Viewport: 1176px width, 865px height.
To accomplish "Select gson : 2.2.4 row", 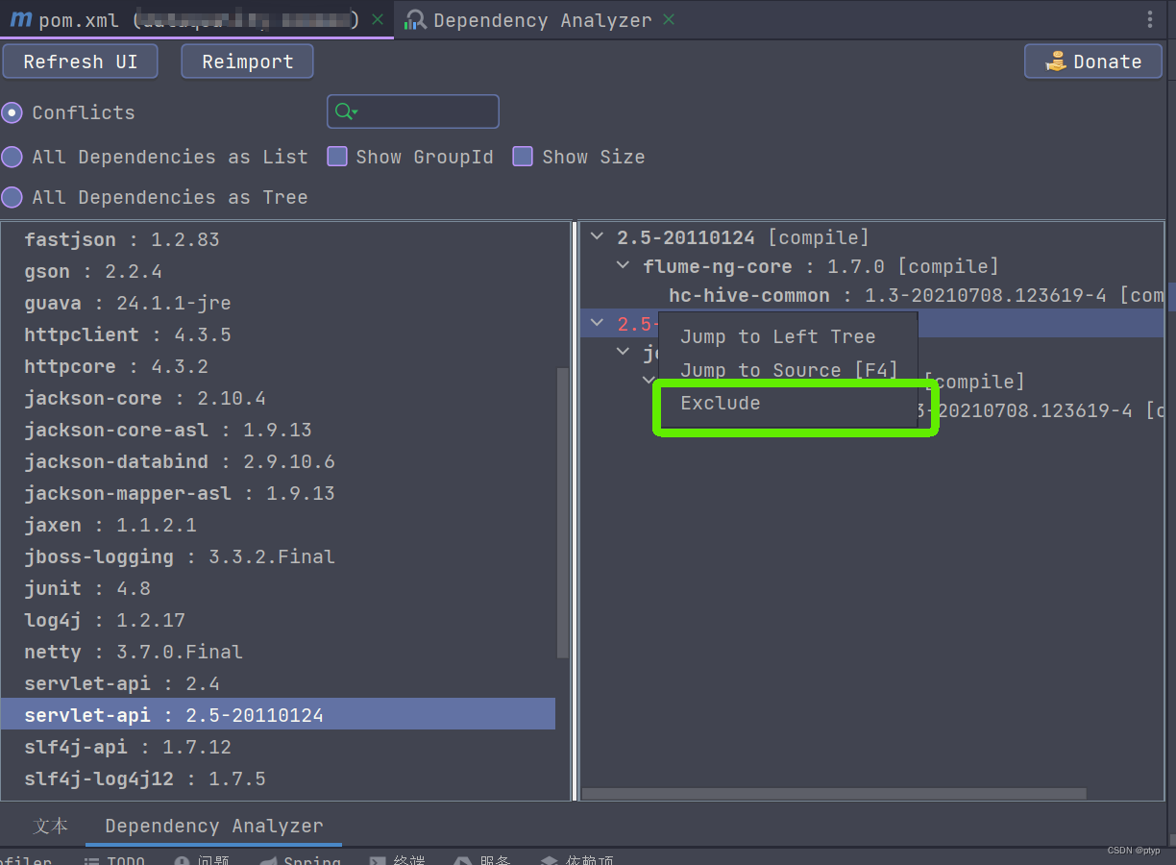I will pos(278,271).
